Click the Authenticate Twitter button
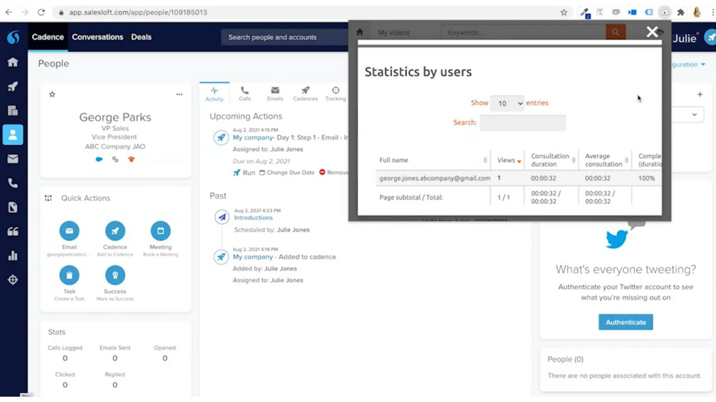The height and width of the screenshot is (402, 716). 626,322
